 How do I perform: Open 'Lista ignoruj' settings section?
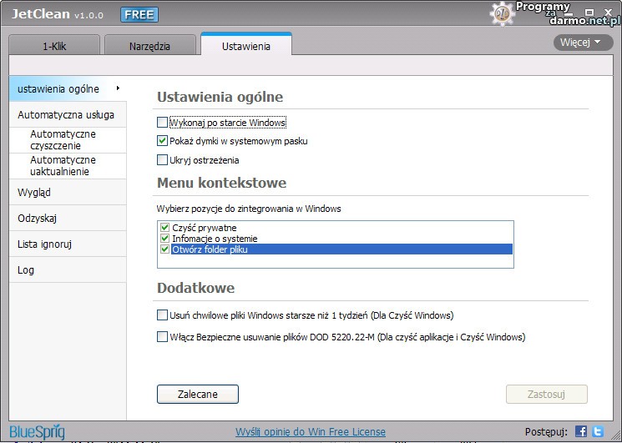click(x=44, y=244)
